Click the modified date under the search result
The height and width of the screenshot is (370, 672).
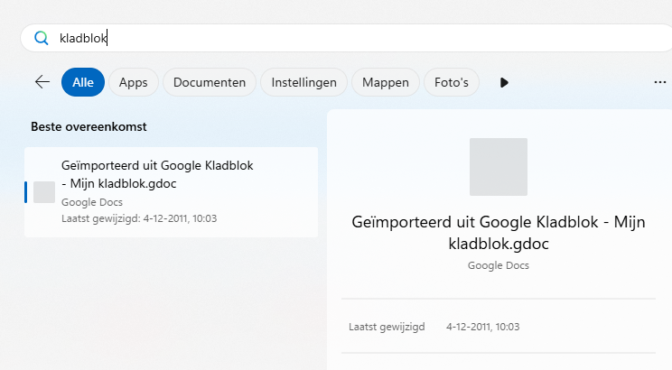[139, 218]
